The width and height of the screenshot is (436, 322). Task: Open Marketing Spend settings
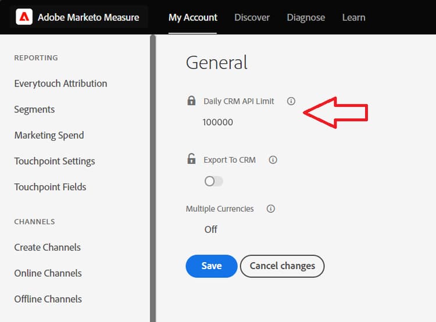point(49,135)
